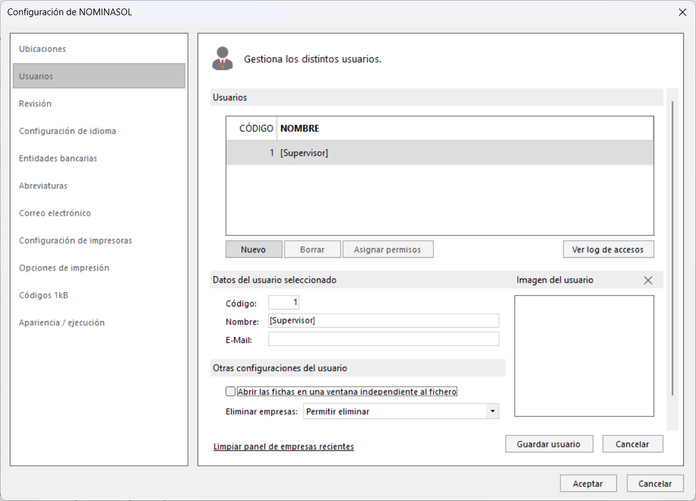
Task: Click Cancelar at the dialog bottom
Action: 655,483
